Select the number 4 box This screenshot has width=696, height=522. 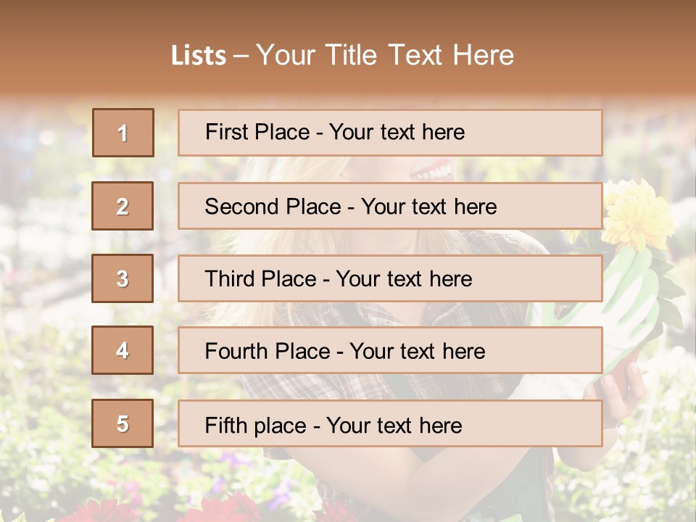click(x=123, y=350)
